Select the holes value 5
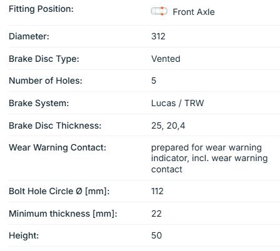This screenshot has width=280, height=251. (153, 81)
